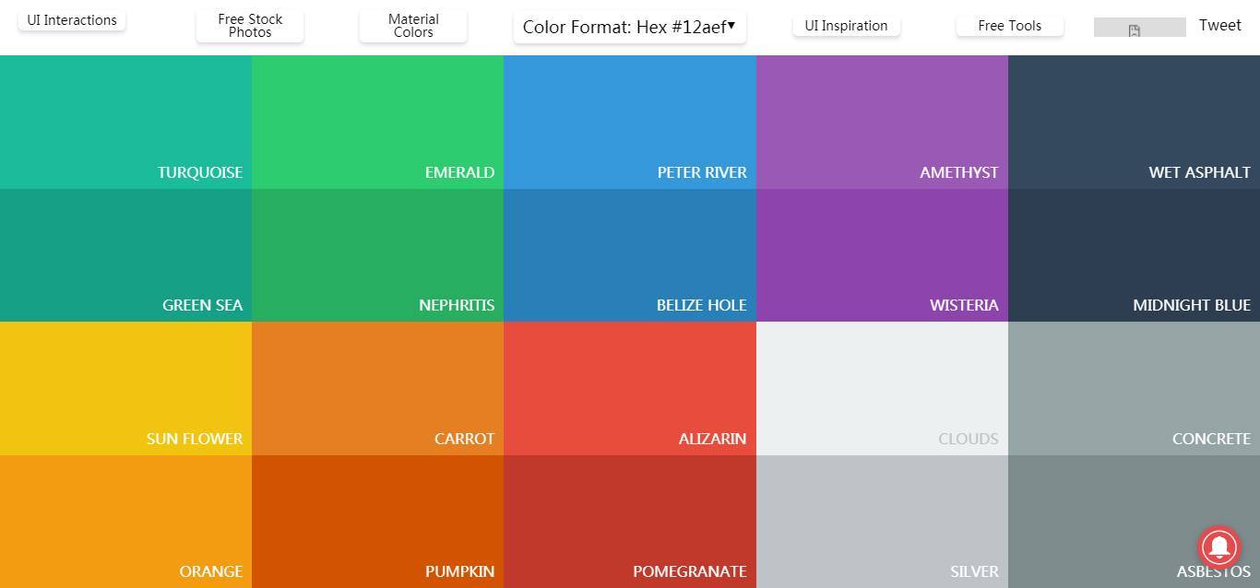Select the Alizarin red swatch
This screenshot has height=588, width=1260.
click(x=629, y=388)
